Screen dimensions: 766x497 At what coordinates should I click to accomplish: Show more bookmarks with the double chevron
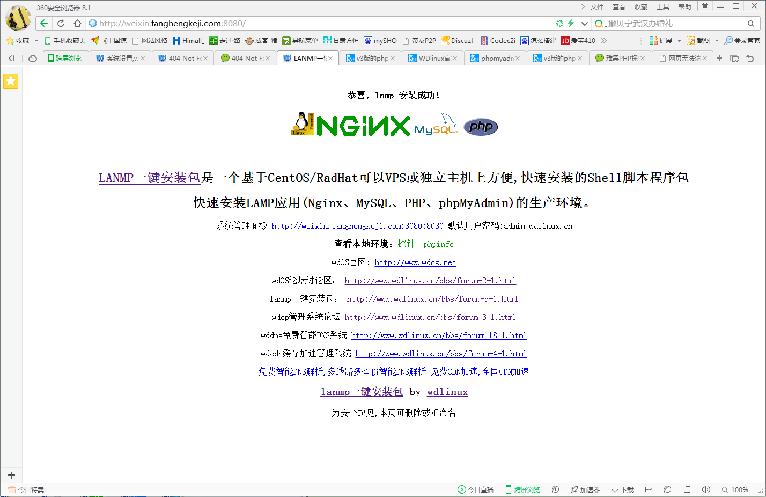603,40
